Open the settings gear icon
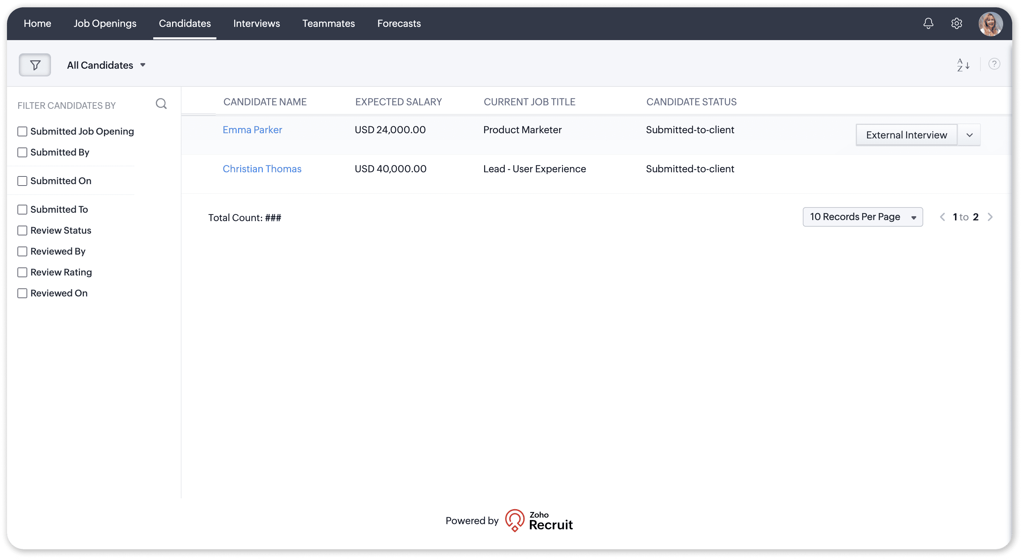The image size is (1022, 559). (956, 23)
